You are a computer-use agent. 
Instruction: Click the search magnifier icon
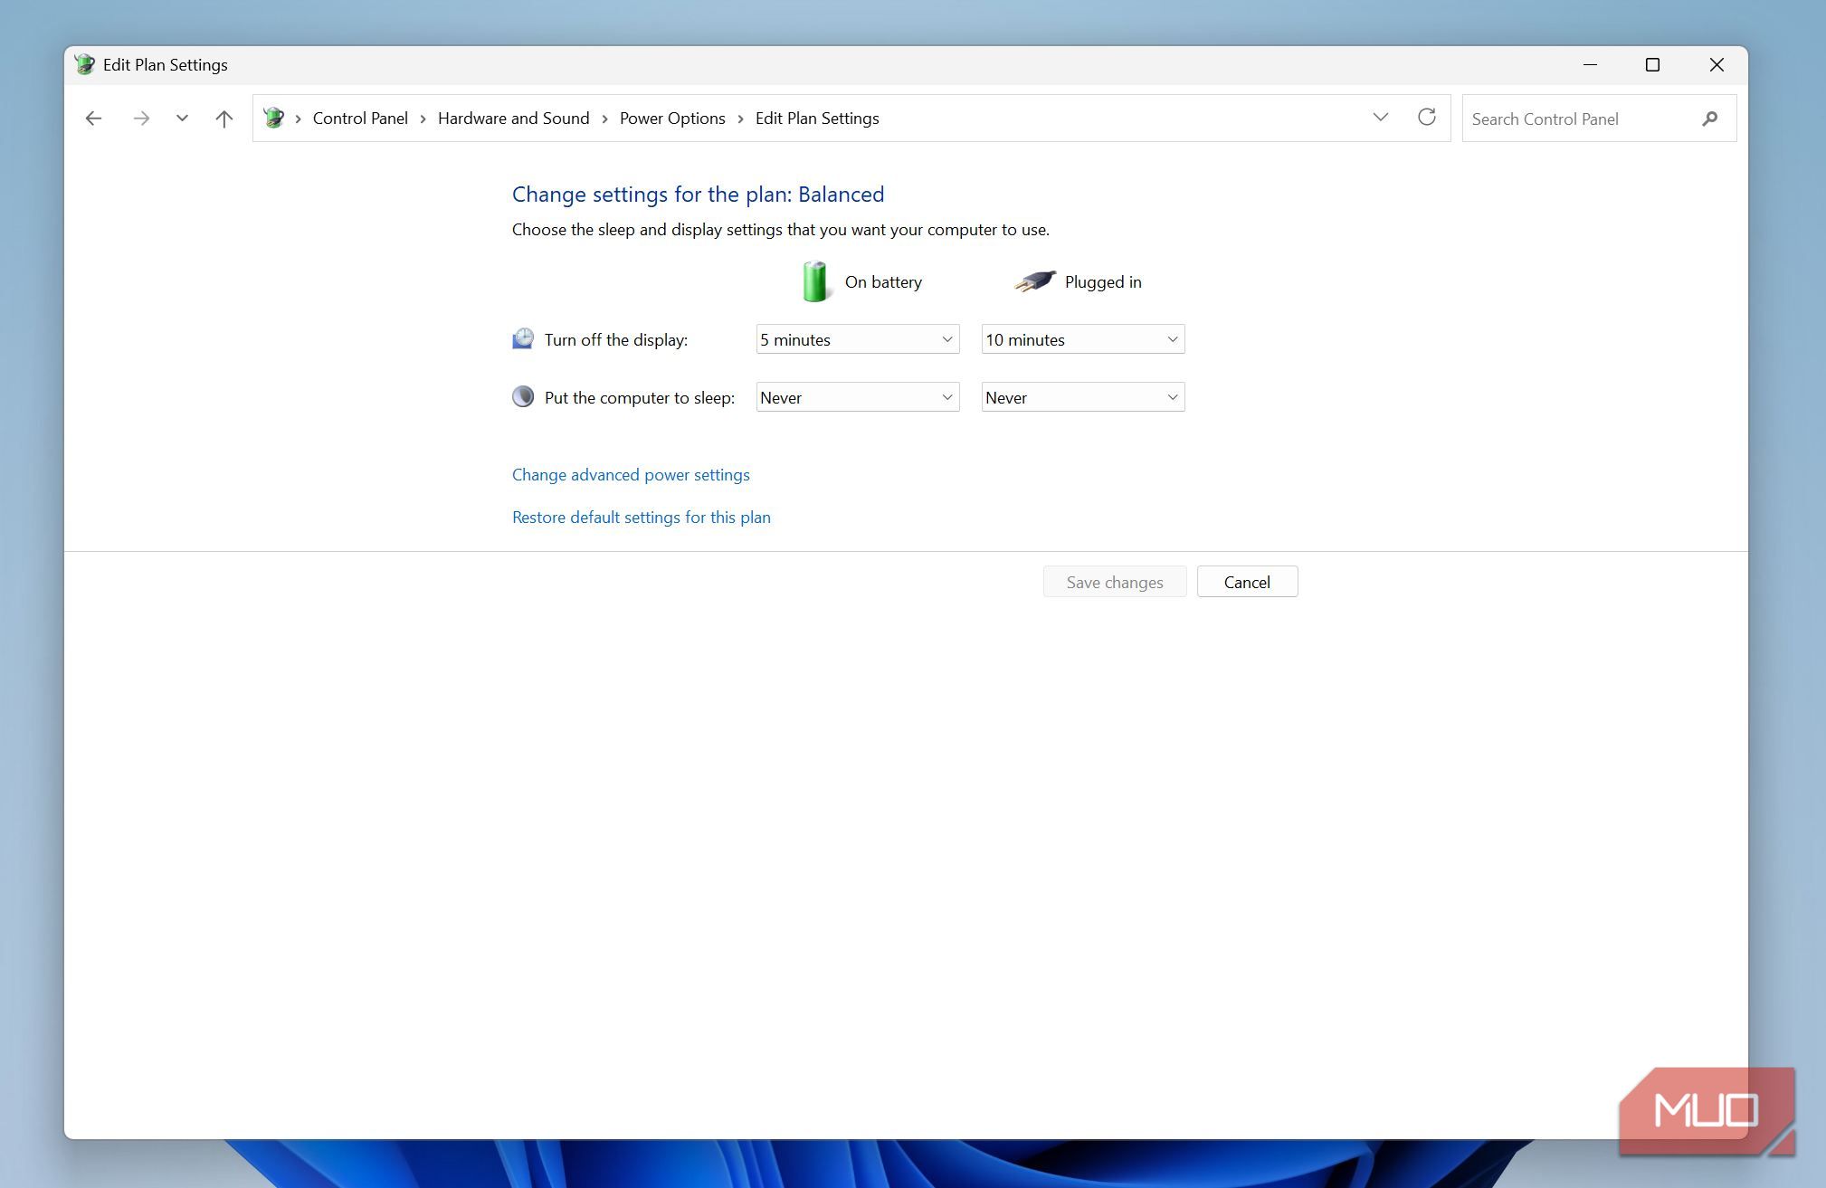(1709, 119)
